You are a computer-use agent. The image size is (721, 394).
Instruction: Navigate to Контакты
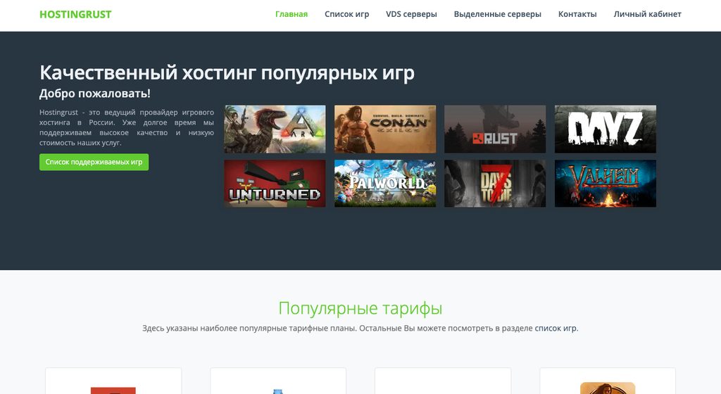pyautogui.click(x=577, y=14)
